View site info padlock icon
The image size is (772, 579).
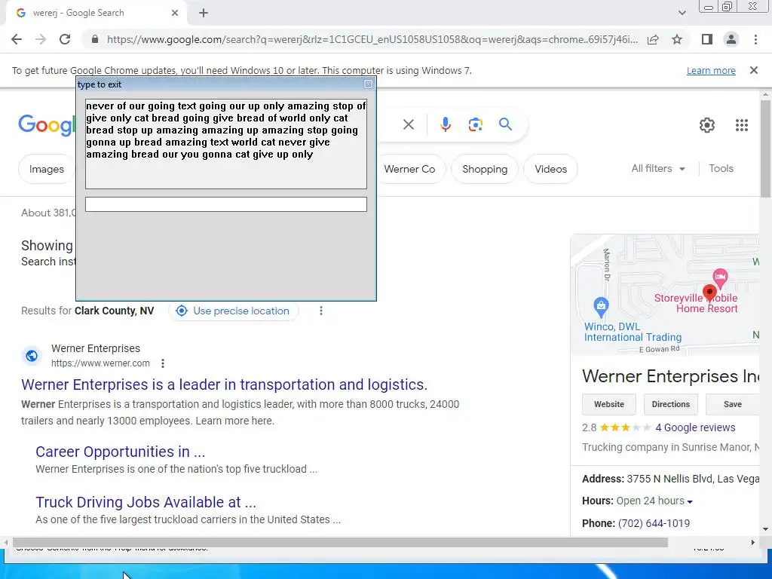pos(95,39)
